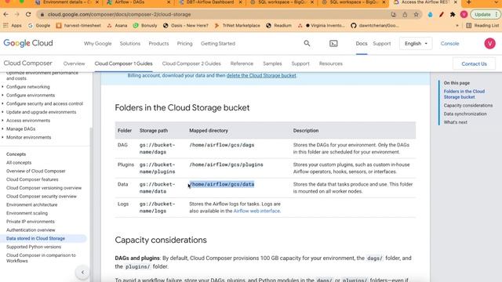This screenshot has height=282, width=502.
Task: Switch to the Cloud Composer 2 Guides tab
Action: [x=191, y=63]
